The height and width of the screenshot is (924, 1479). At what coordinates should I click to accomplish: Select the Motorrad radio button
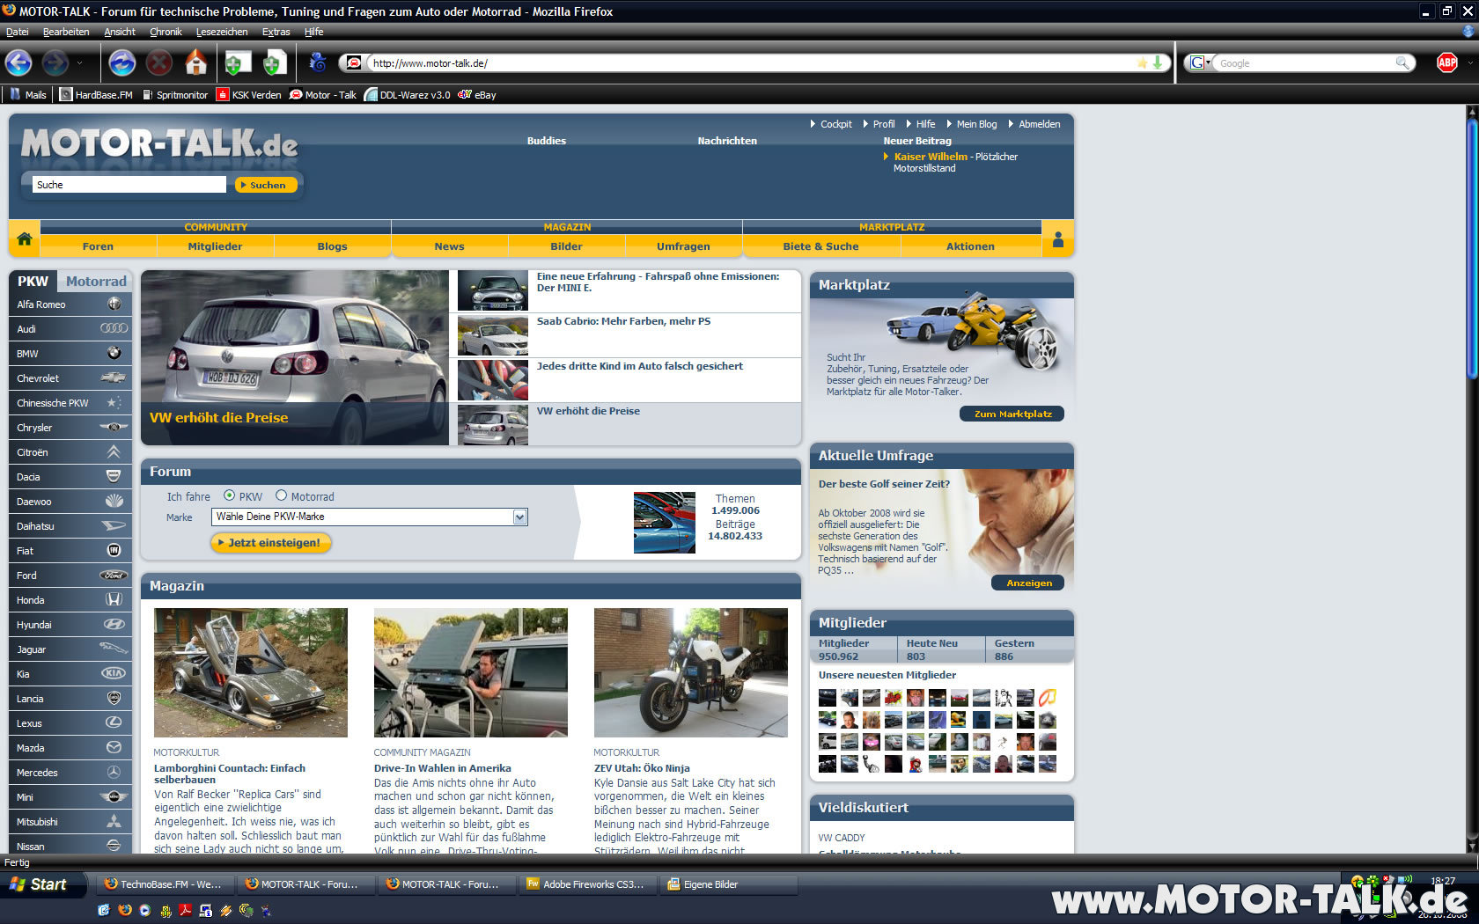tap(281, 495)
